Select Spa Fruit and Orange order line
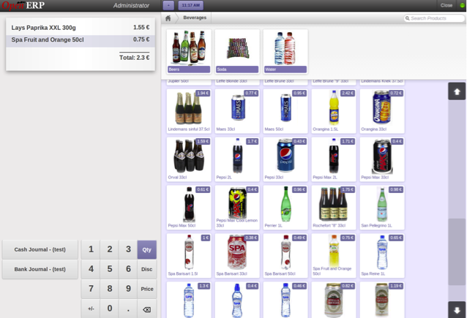The width and height of the screenshot is (467, 318). coord(81,40)
